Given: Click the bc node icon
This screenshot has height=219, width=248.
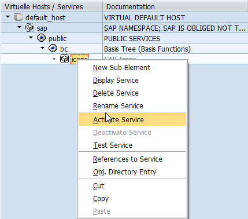Looking at the screenshot, I should point(53,48).
